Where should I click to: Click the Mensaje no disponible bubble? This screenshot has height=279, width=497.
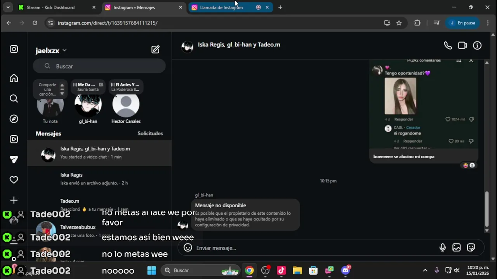coord(245,215)
